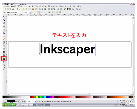
Task: Click the zoom percentage stepper arrows
Action: (x=133, y=102)
